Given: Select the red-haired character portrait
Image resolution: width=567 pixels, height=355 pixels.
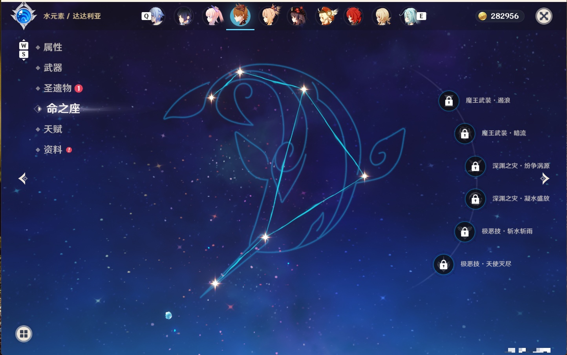Looking at the screenshot, I should [353, 16].
